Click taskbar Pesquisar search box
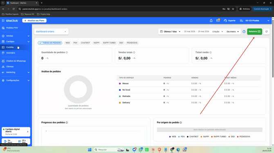274x153 pixels. (109, 150)
